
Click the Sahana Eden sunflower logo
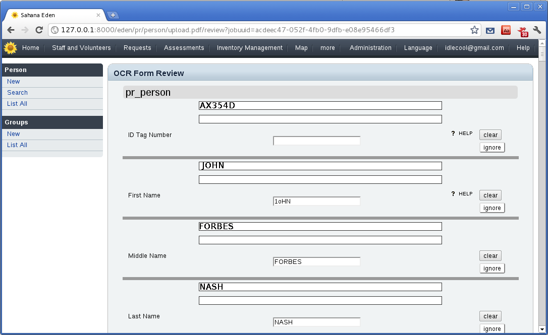[10, 48]
